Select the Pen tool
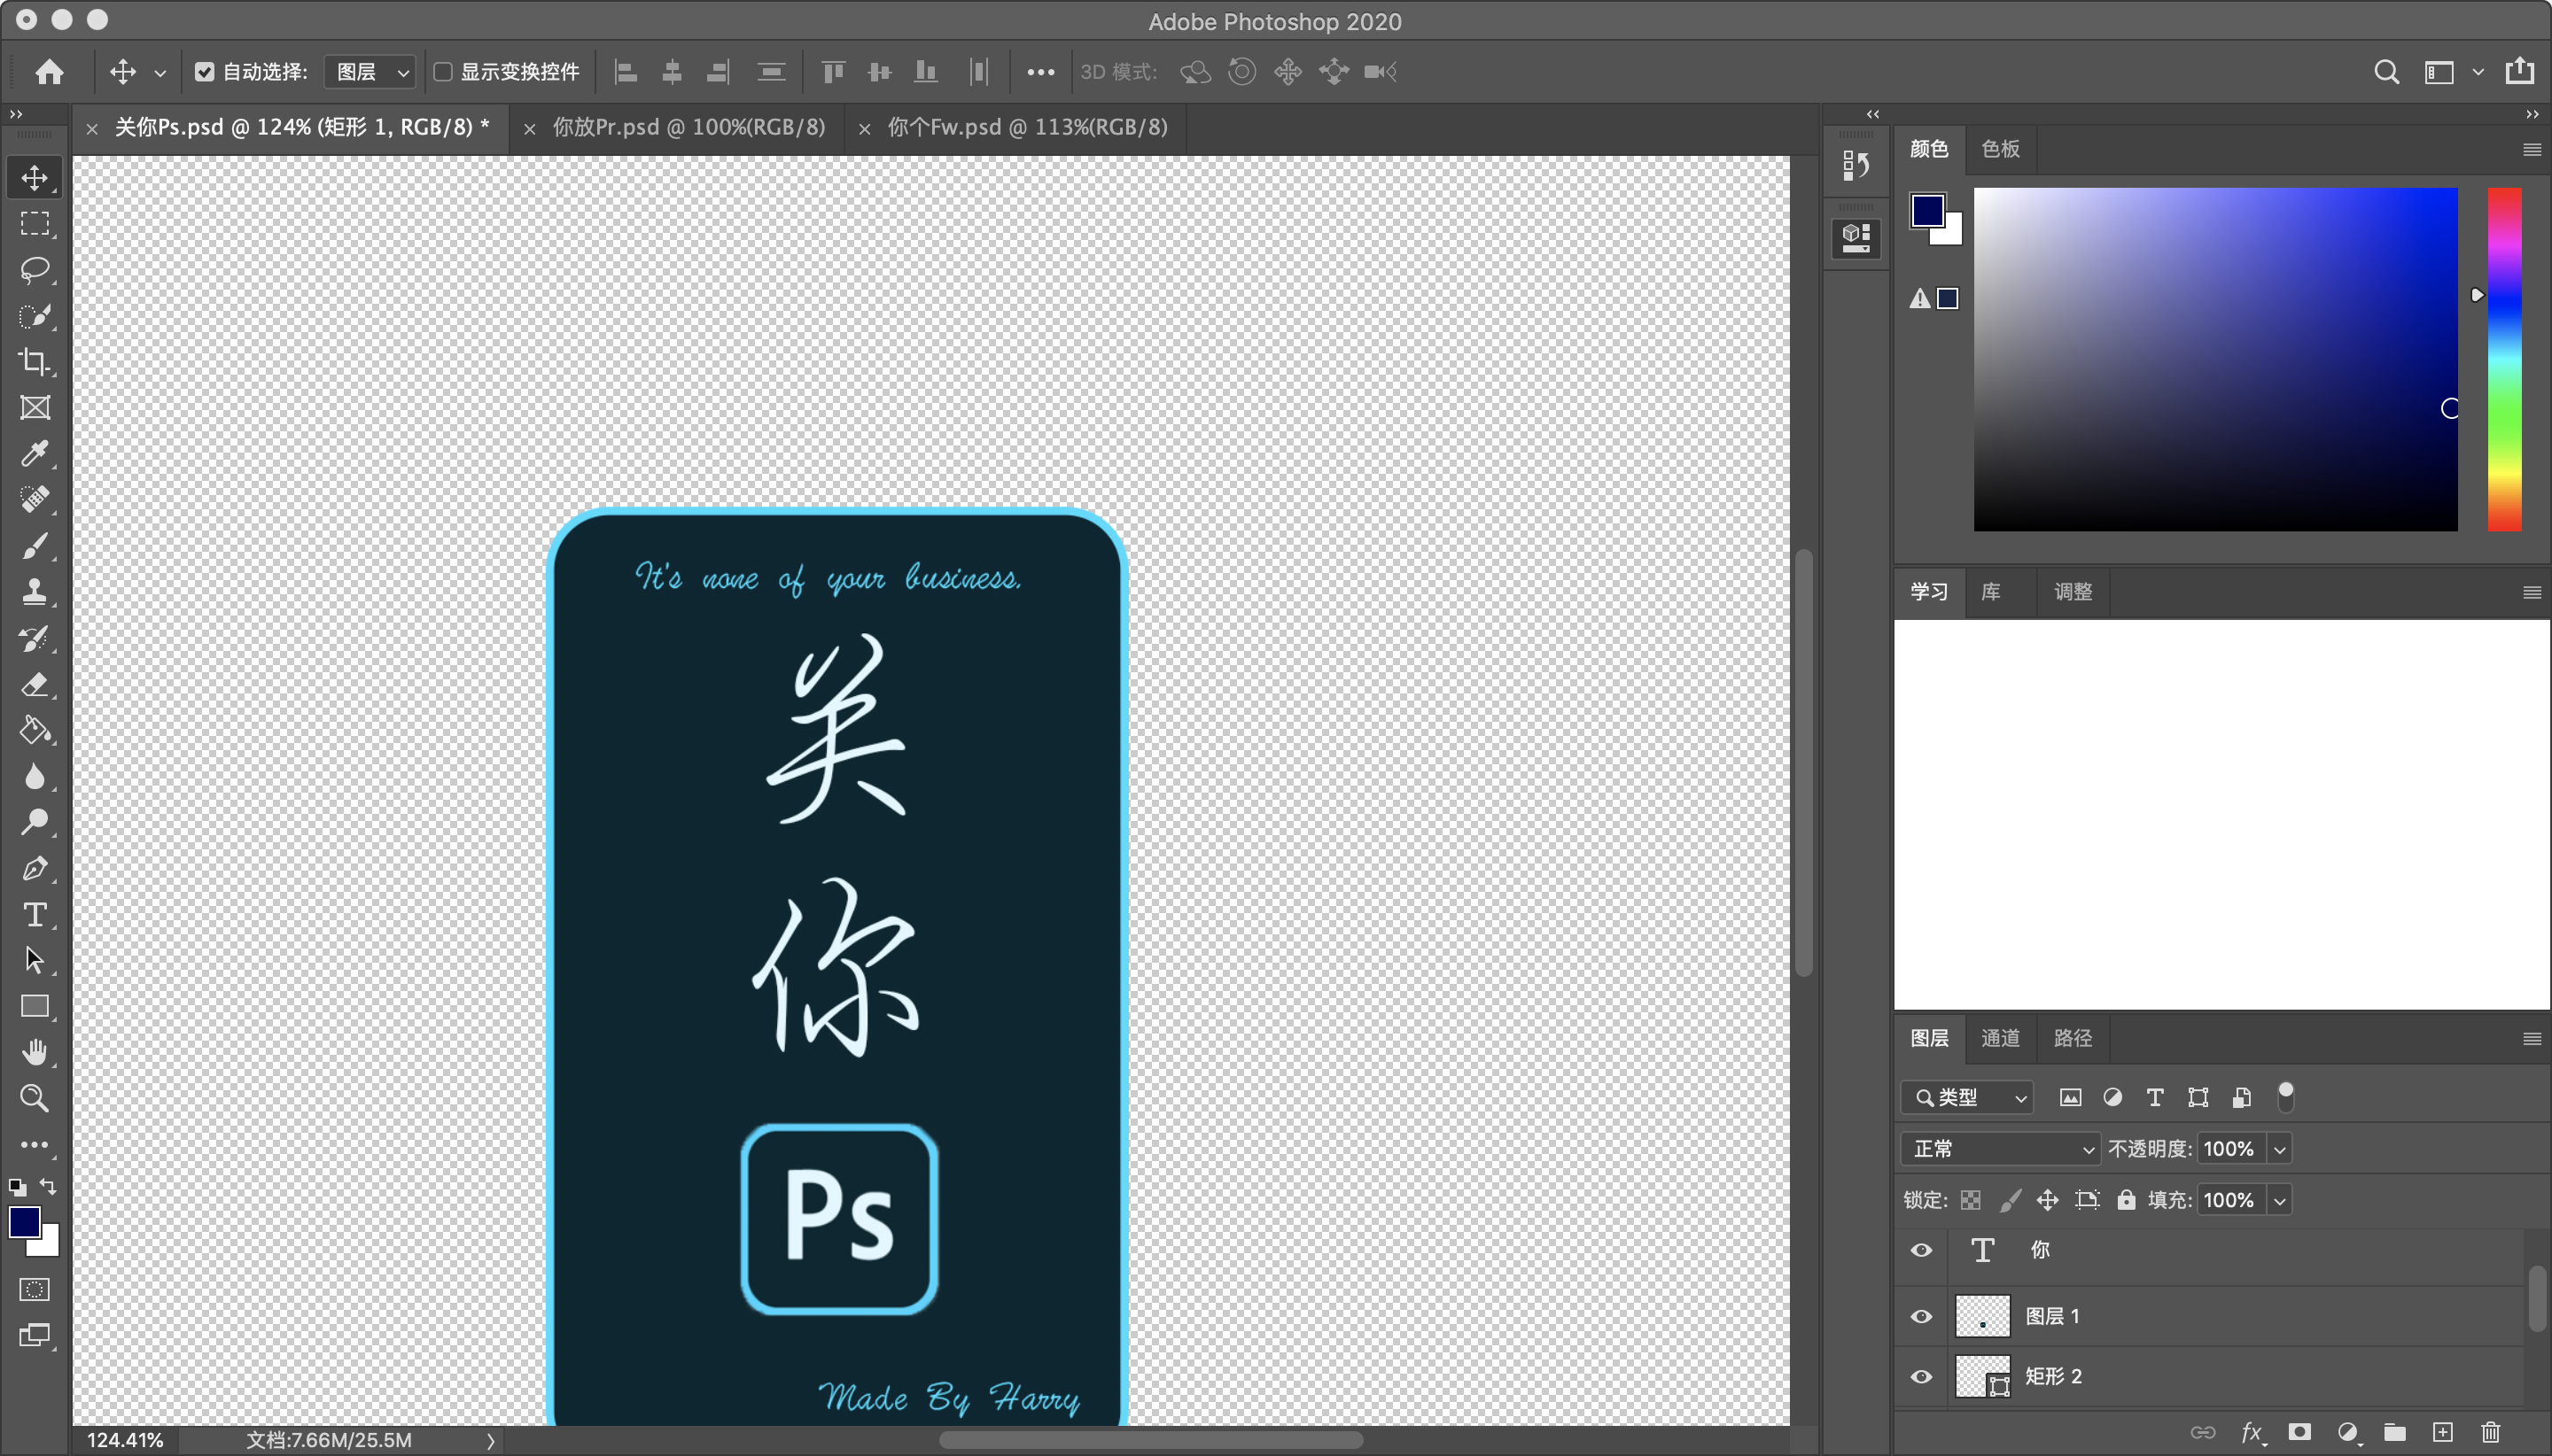The image size is (2552, 1456). (x=35, y=869)
